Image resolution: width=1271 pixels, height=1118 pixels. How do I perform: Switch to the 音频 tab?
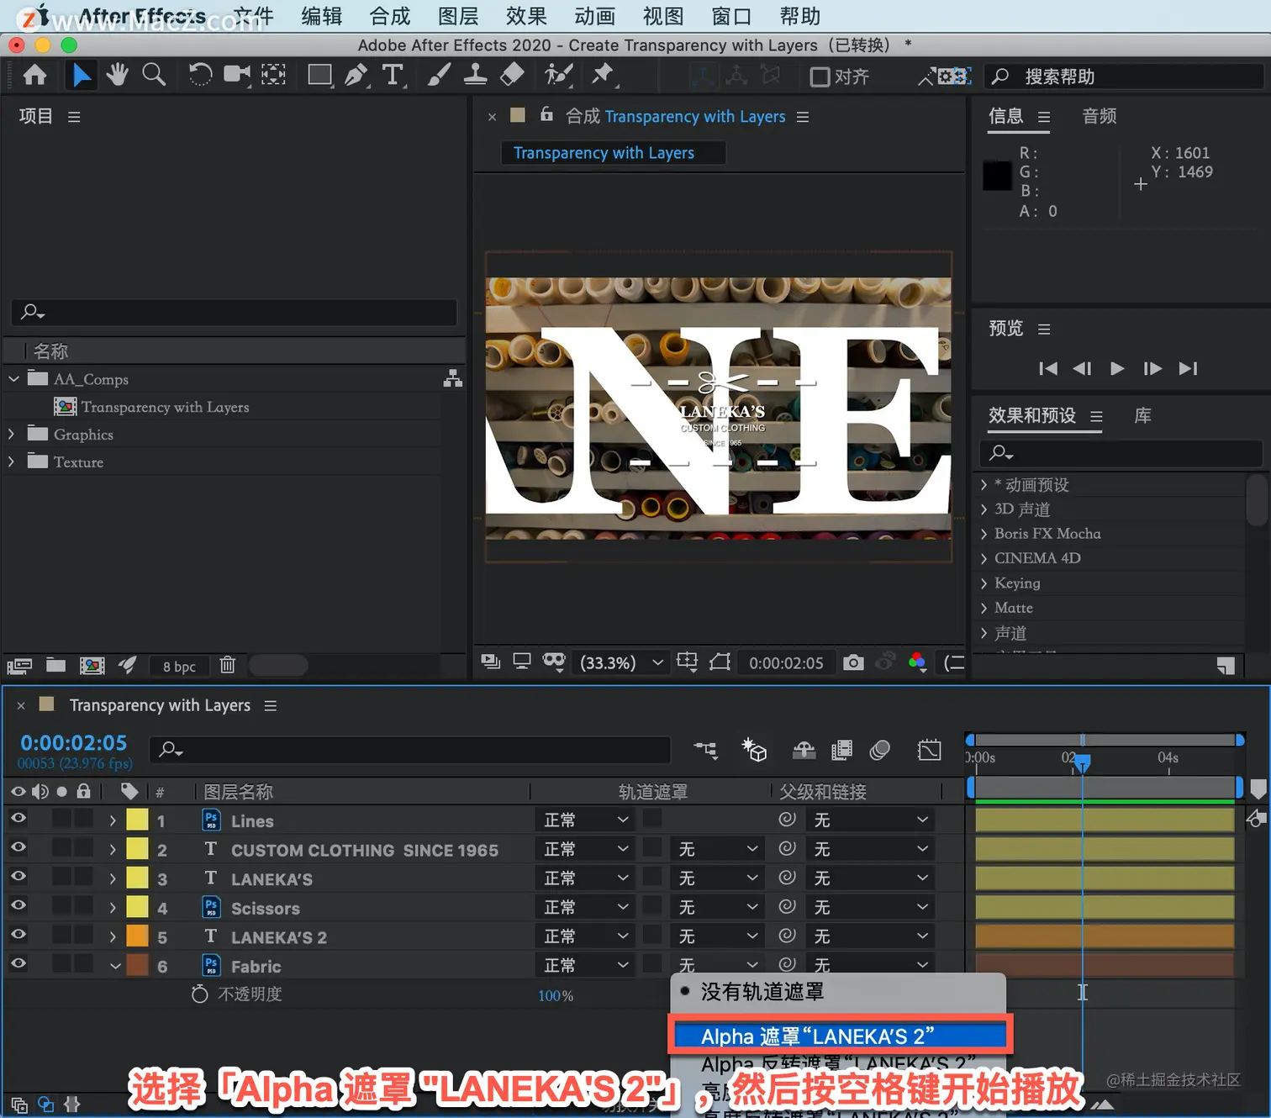1100,116
